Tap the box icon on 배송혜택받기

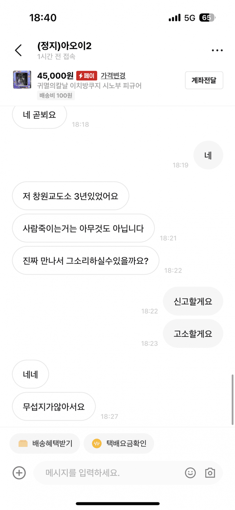(x=23, y=443)
